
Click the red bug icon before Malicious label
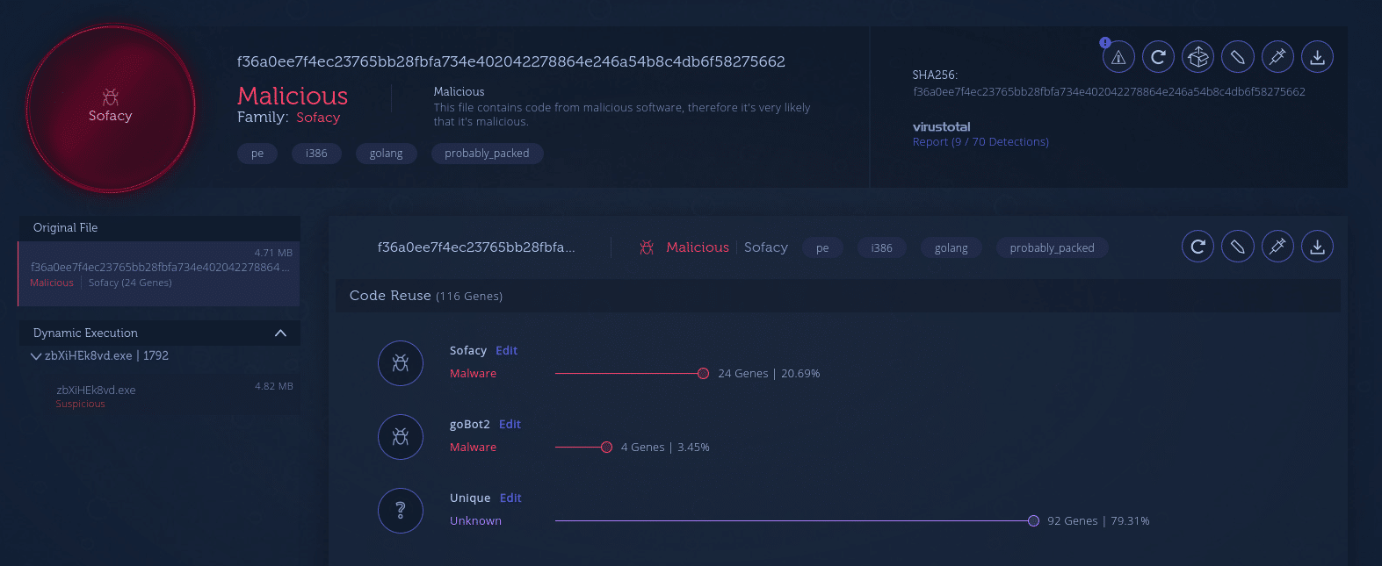[647, 247]
